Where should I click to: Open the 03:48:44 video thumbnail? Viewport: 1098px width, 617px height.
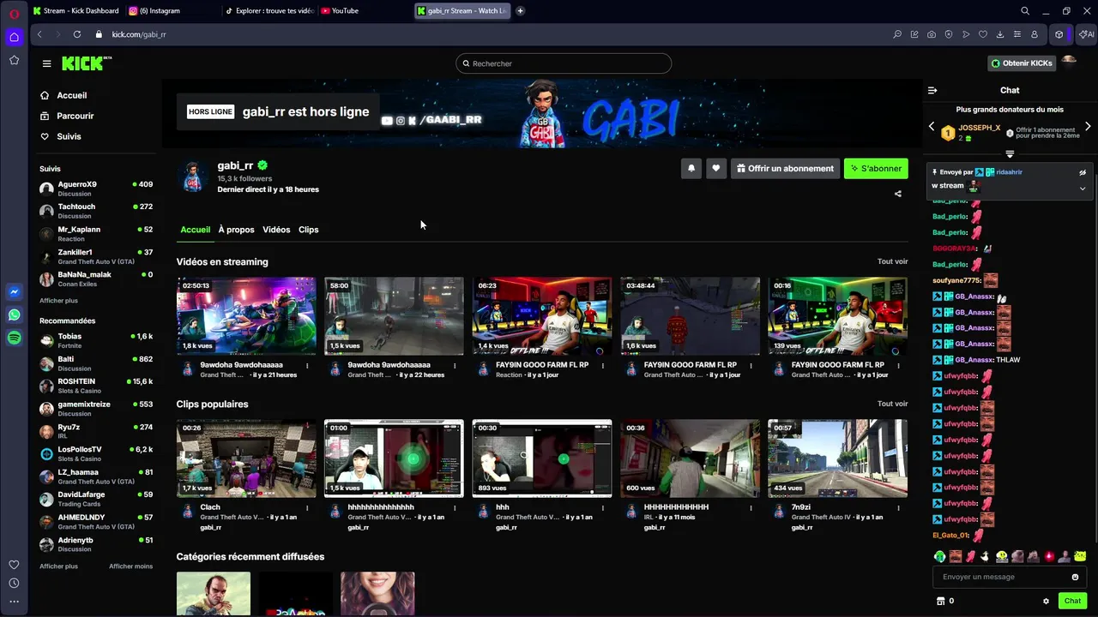click(690, 315)
